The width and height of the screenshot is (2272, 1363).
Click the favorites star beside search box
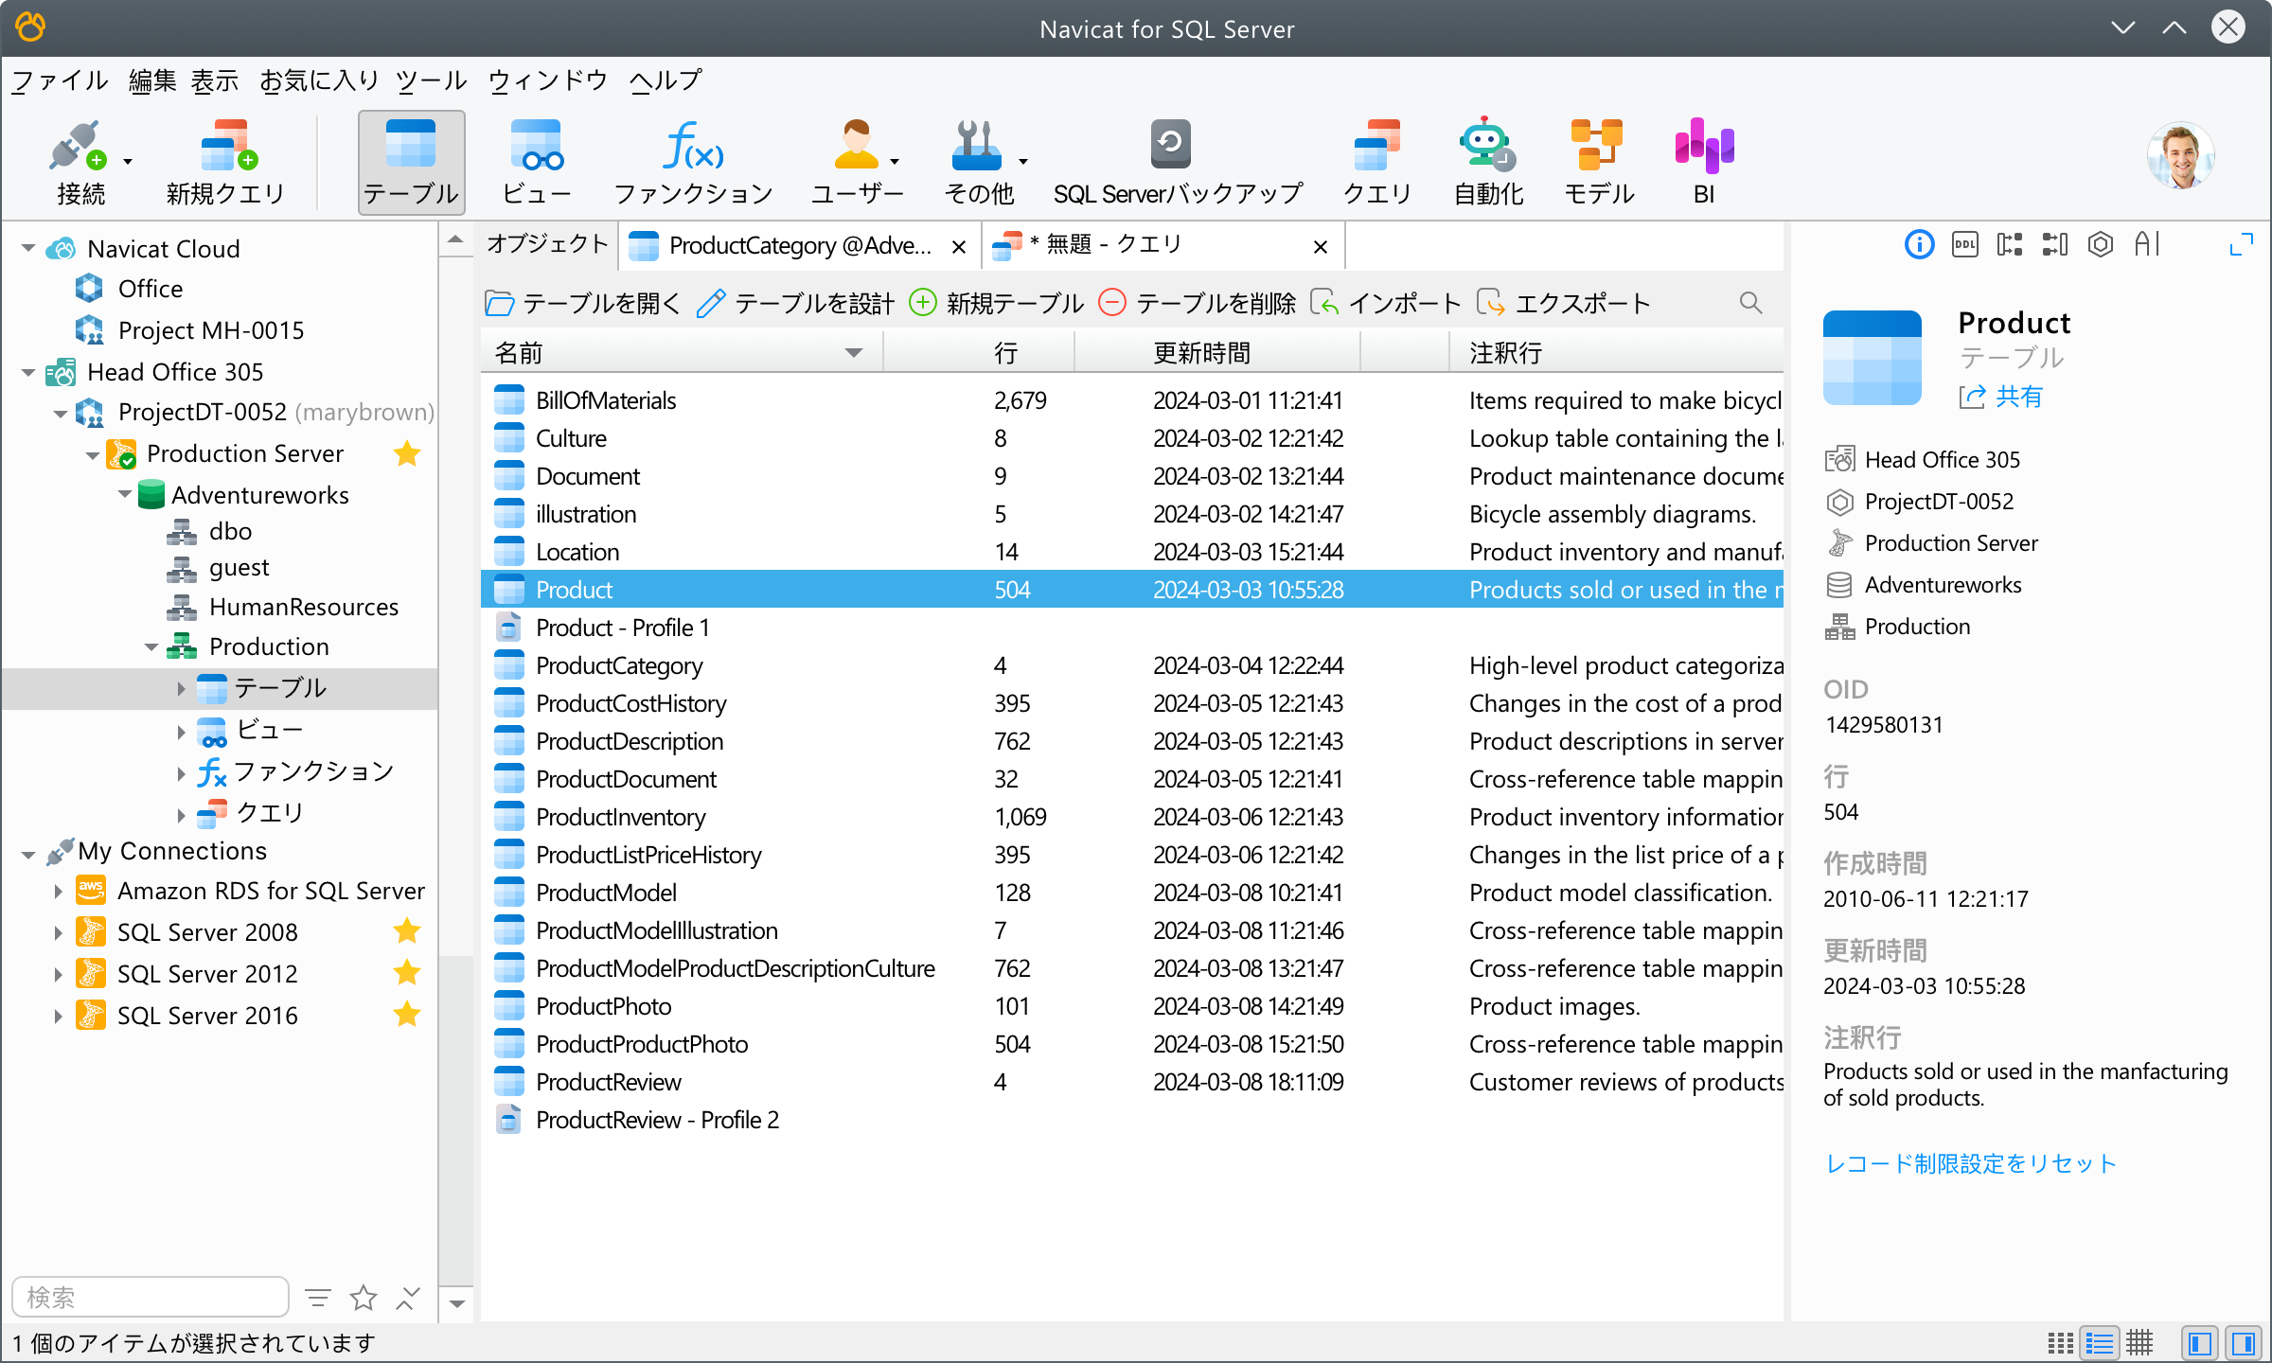click(x=364, y=1297)
